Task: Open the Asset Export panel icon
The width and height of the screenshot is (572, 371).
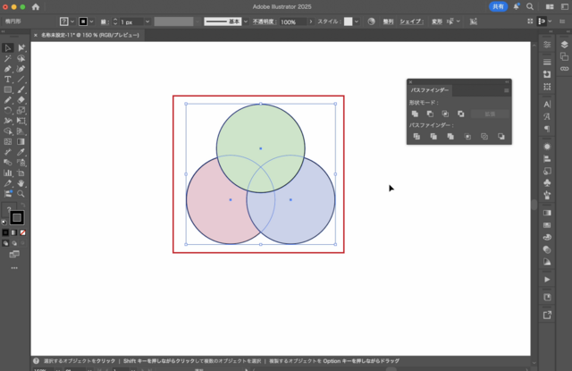Action: [x=547, y=316]
